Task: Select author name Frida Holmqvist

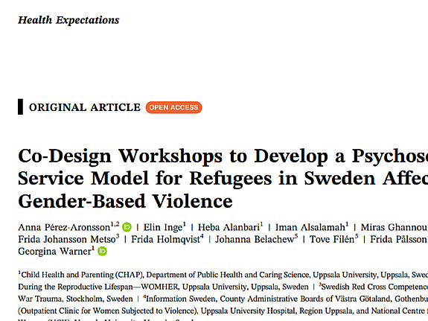Action: pyautogui.click(x=166, y=239)
